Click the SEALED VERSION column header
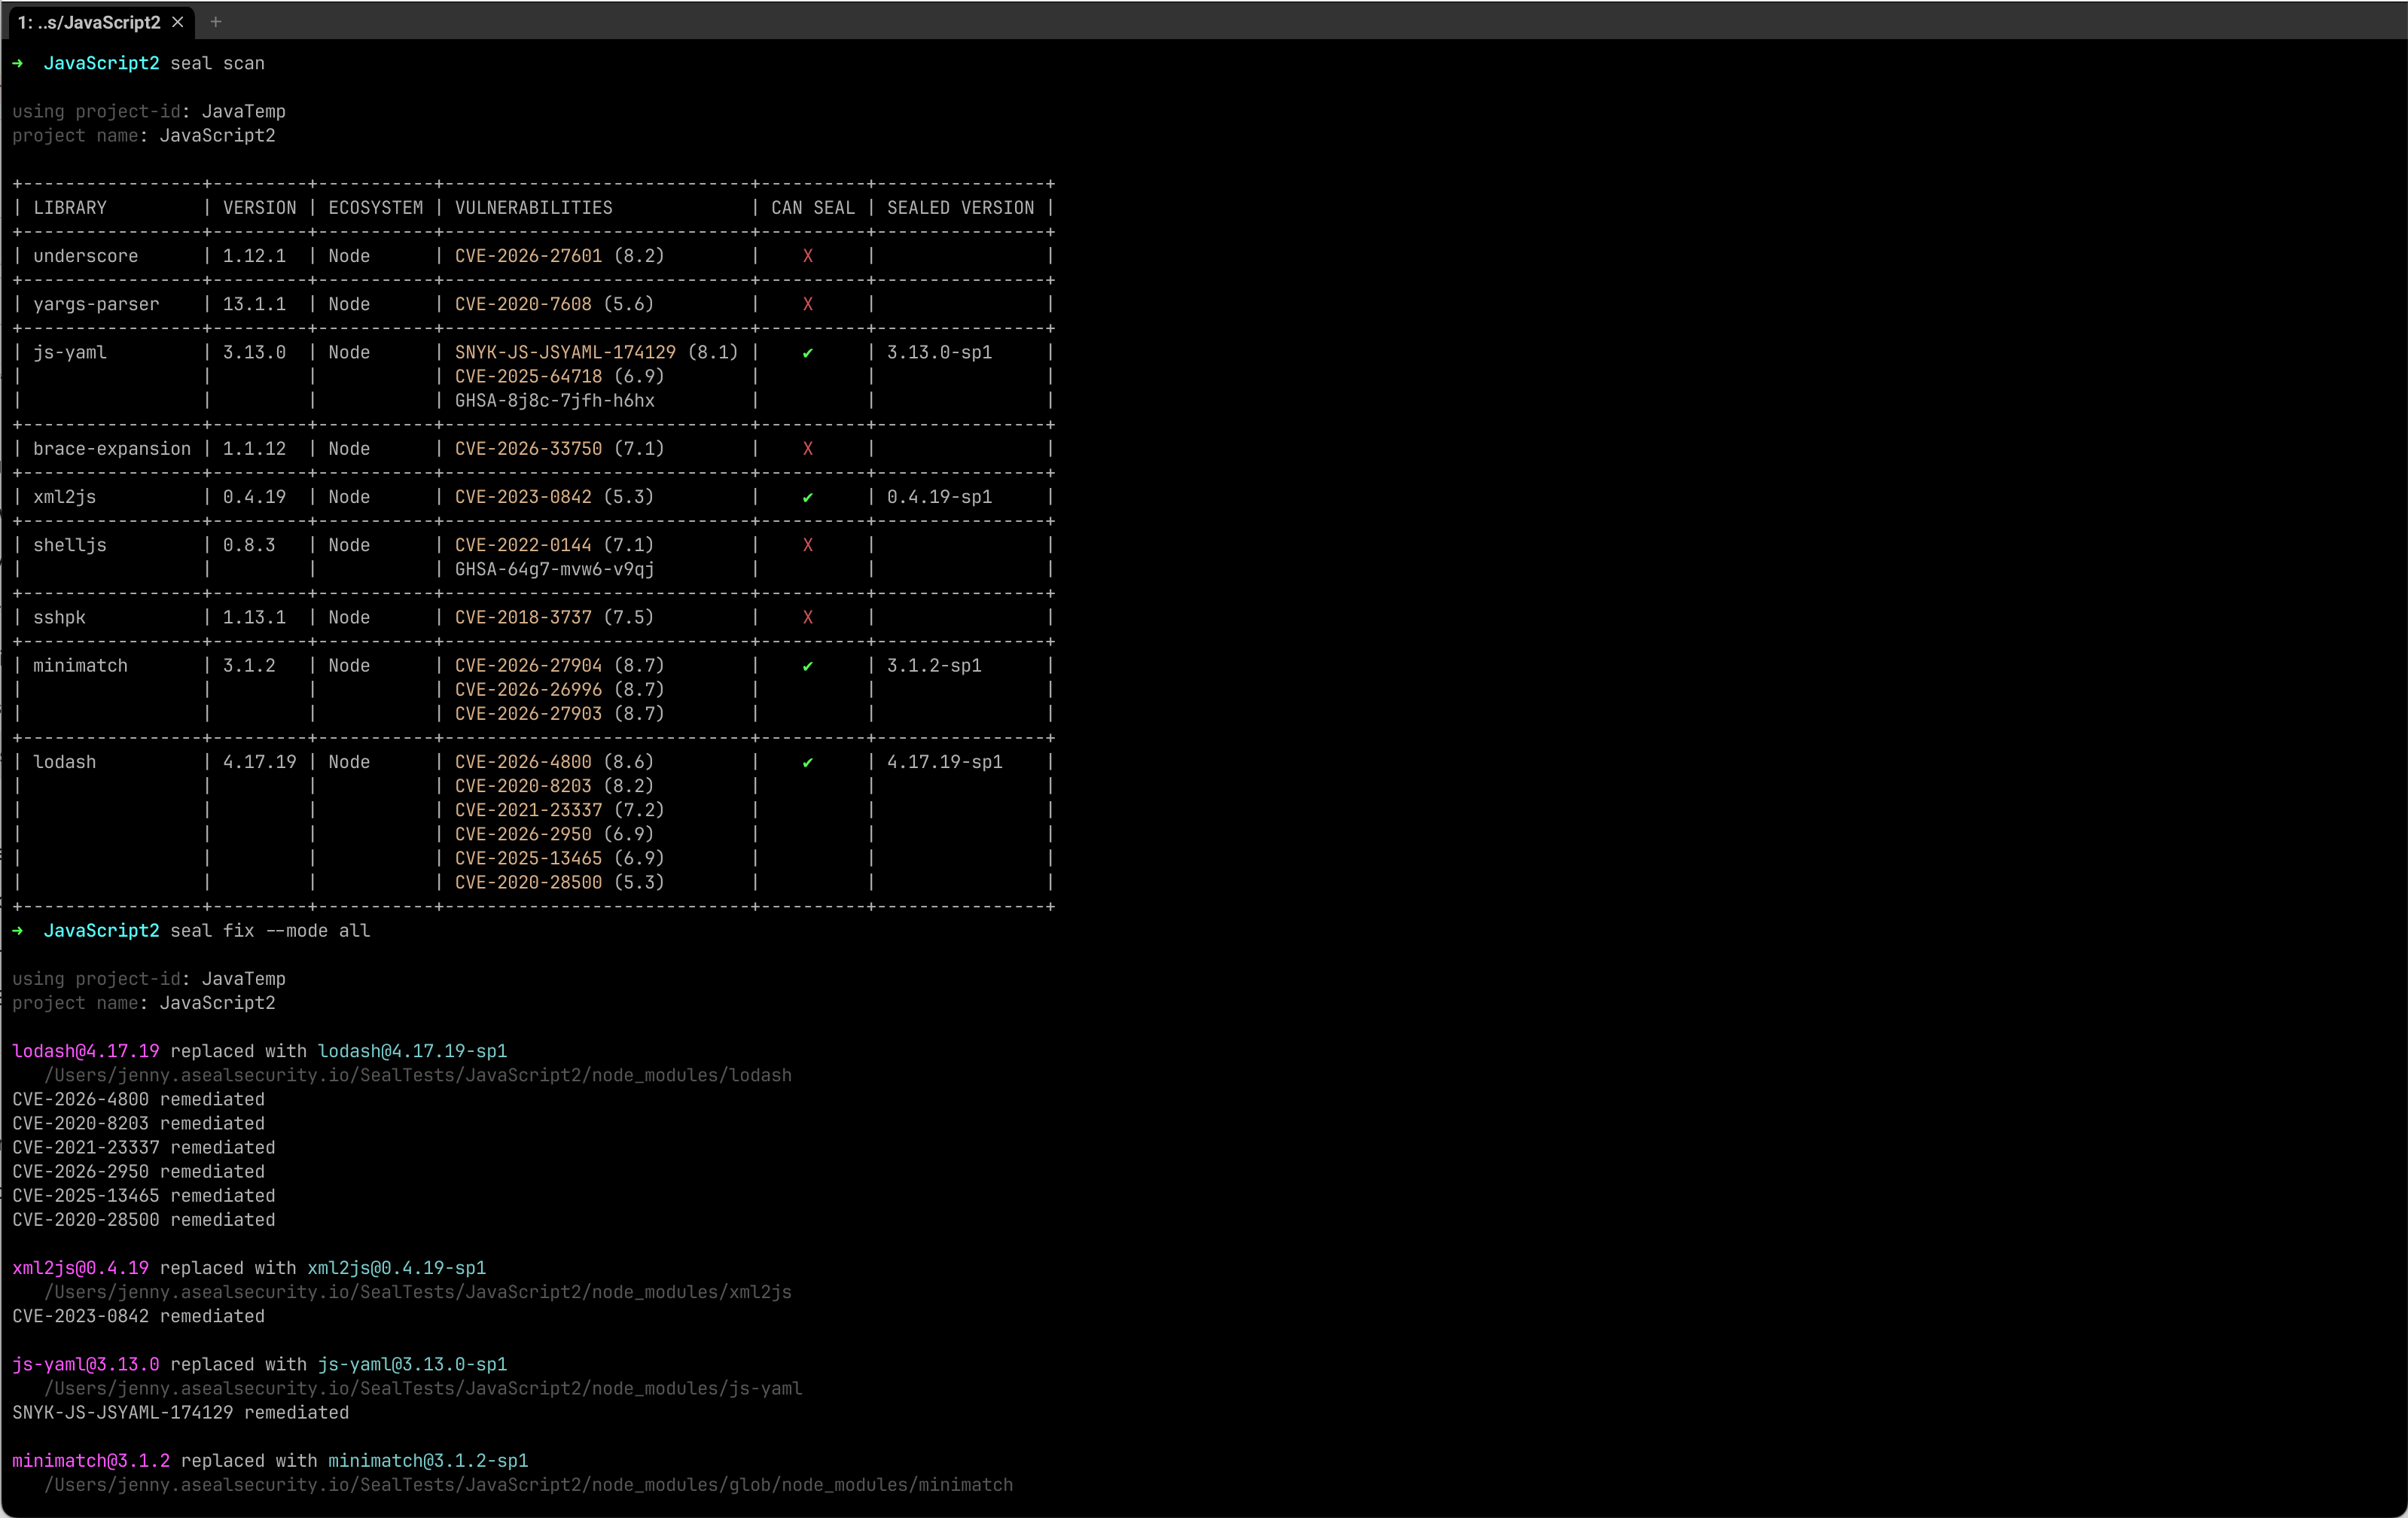Screen dimensions: 2408x1518 click(x=961, y=208)
